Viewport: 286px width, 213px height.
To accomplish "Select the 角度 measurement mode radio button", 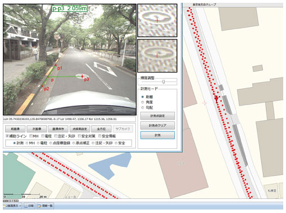I will [143, 102].
